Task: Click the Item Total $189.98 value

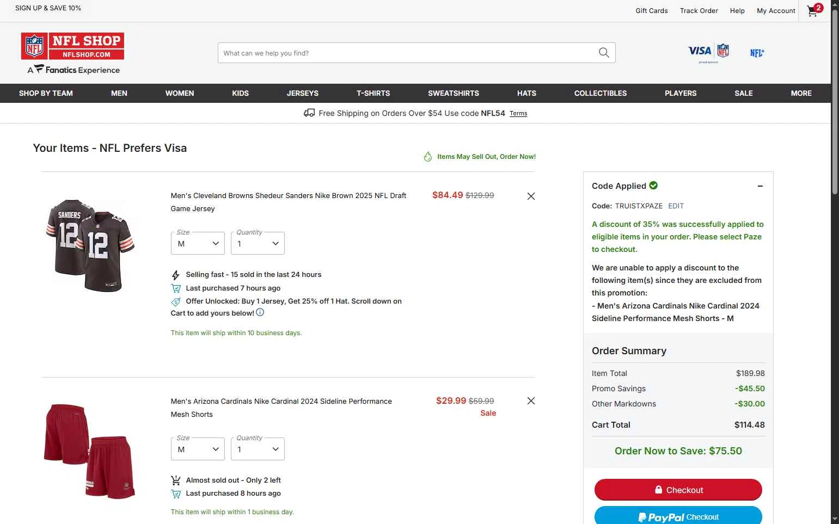Action: point(750,373)
